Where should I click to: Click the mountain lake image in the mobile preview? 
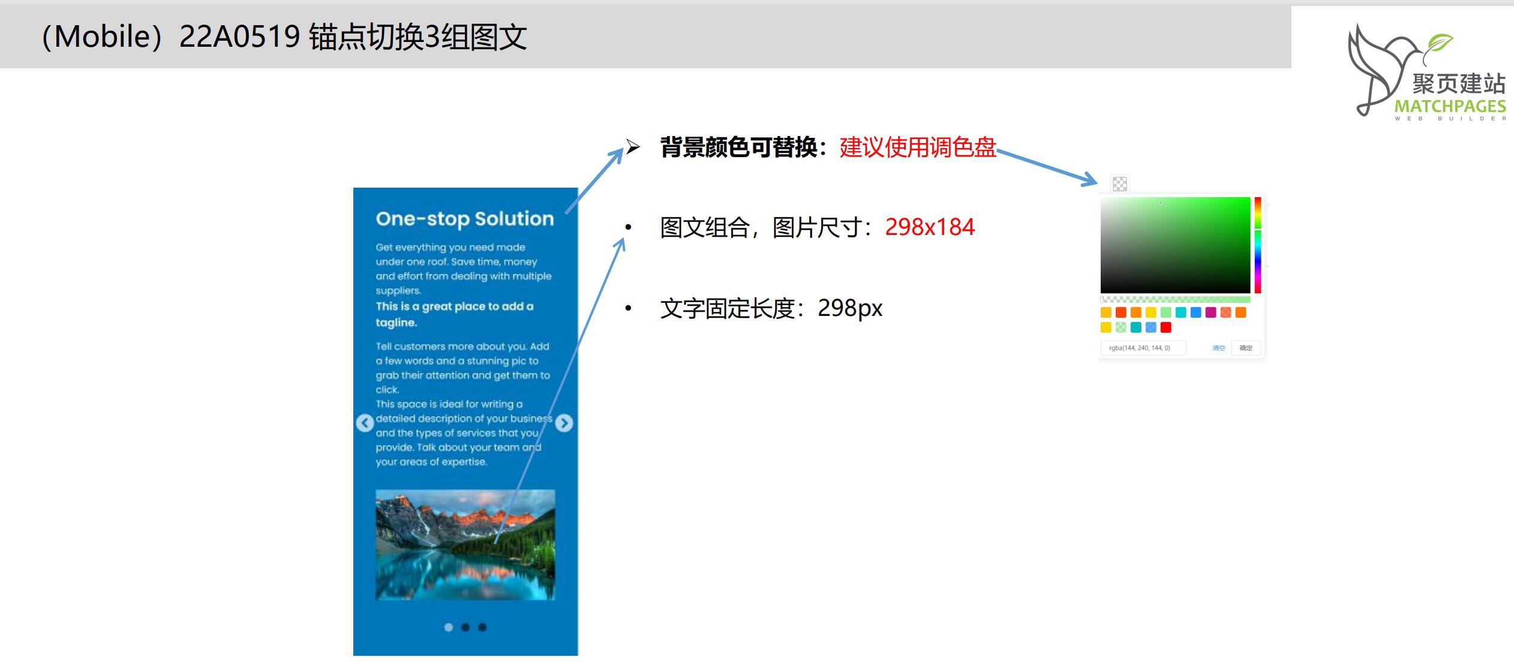coord(465,544)
